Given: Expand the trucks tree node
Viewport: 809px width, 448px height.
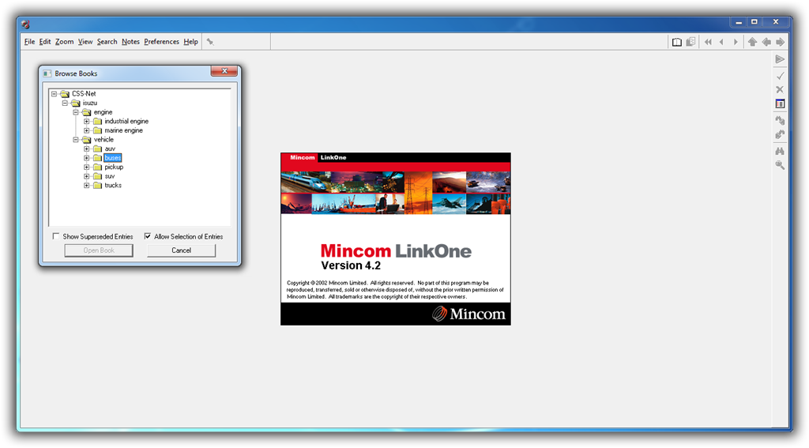Looking at the screenshot, I should click(x=86, y=186).
